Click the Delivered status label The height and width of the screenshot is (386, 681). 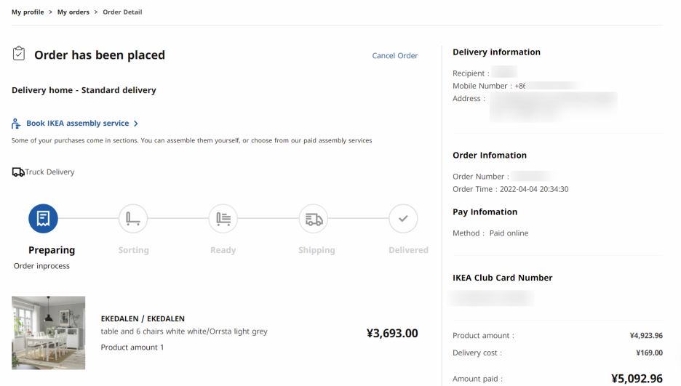point(408,250)
